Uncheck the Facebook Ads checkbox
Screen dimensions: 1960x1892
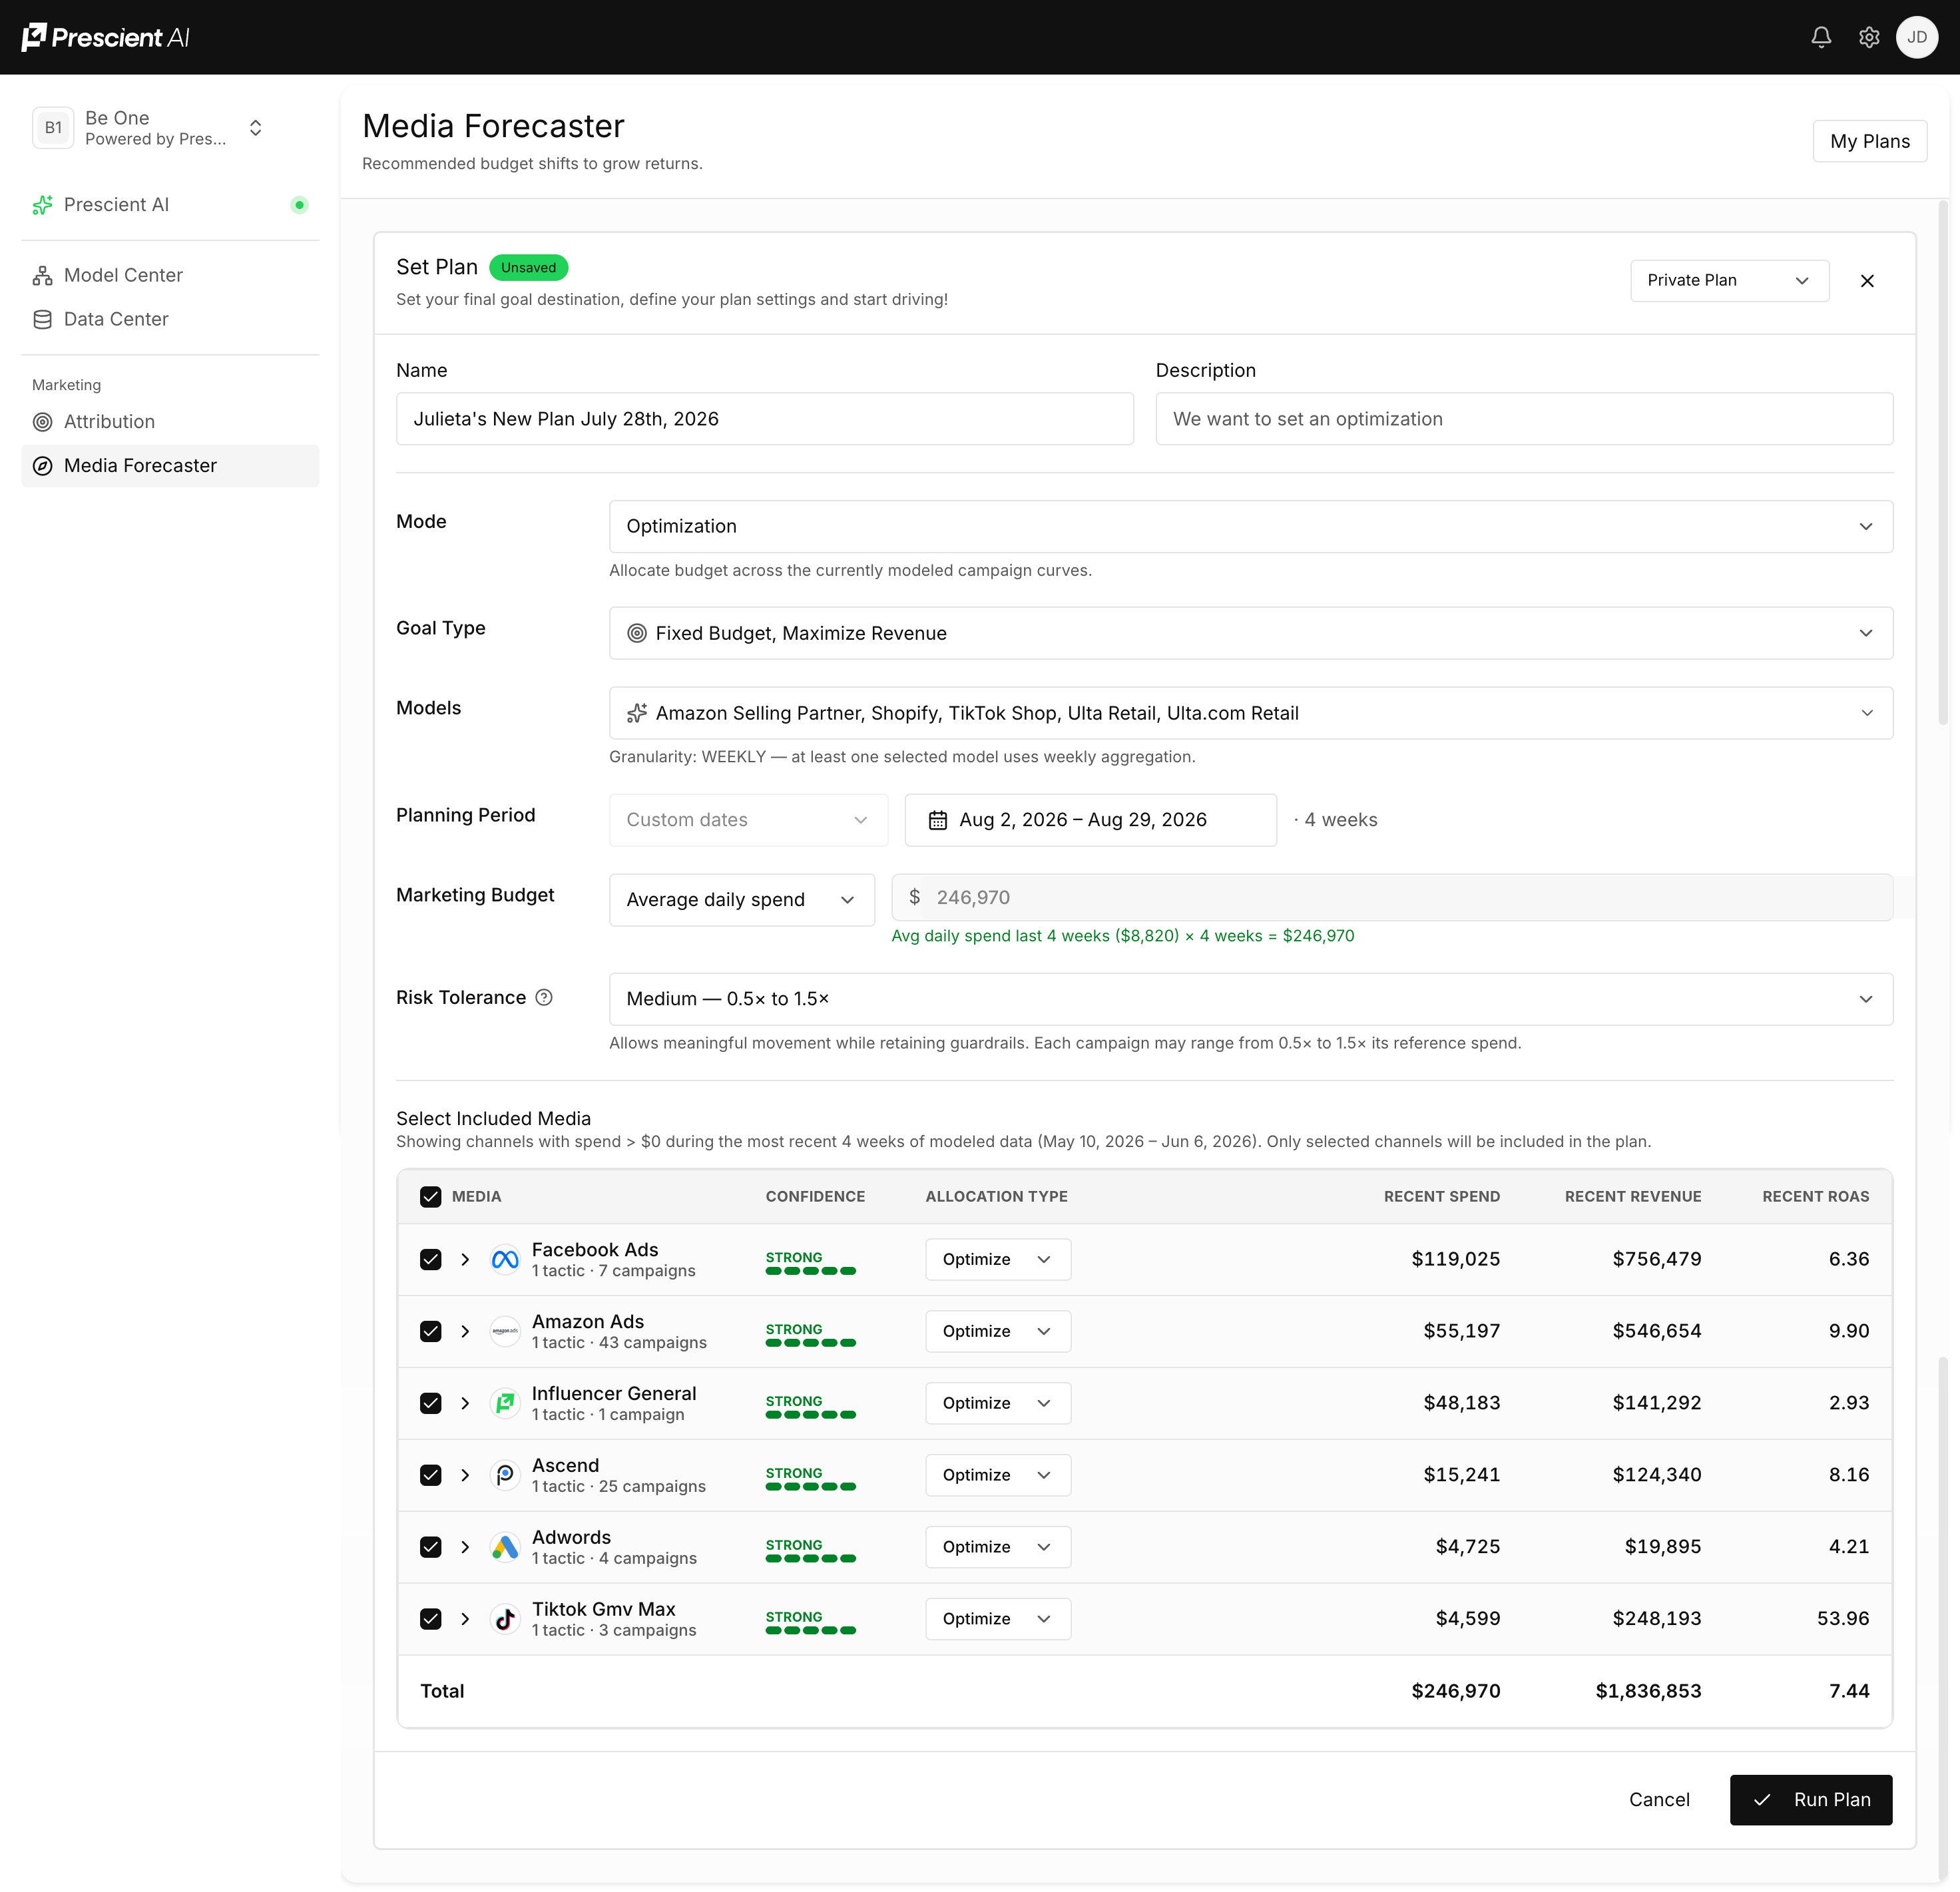[x=430, y=1259]
